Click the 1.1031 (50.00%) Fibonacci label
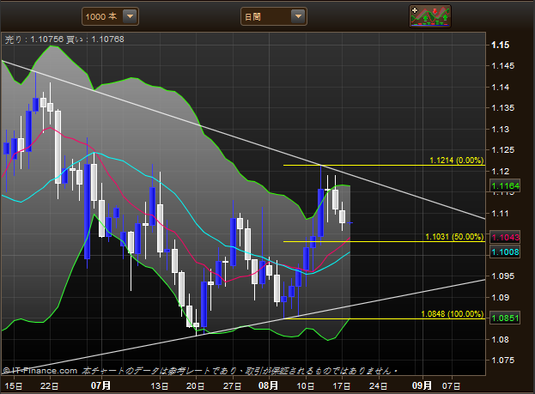This screenshot has height=394, width=535. [454, 237]
